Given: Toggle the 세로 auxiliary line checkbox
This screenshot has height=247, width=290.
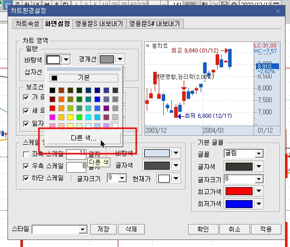Looking at the screenshot, I should 26,111.
